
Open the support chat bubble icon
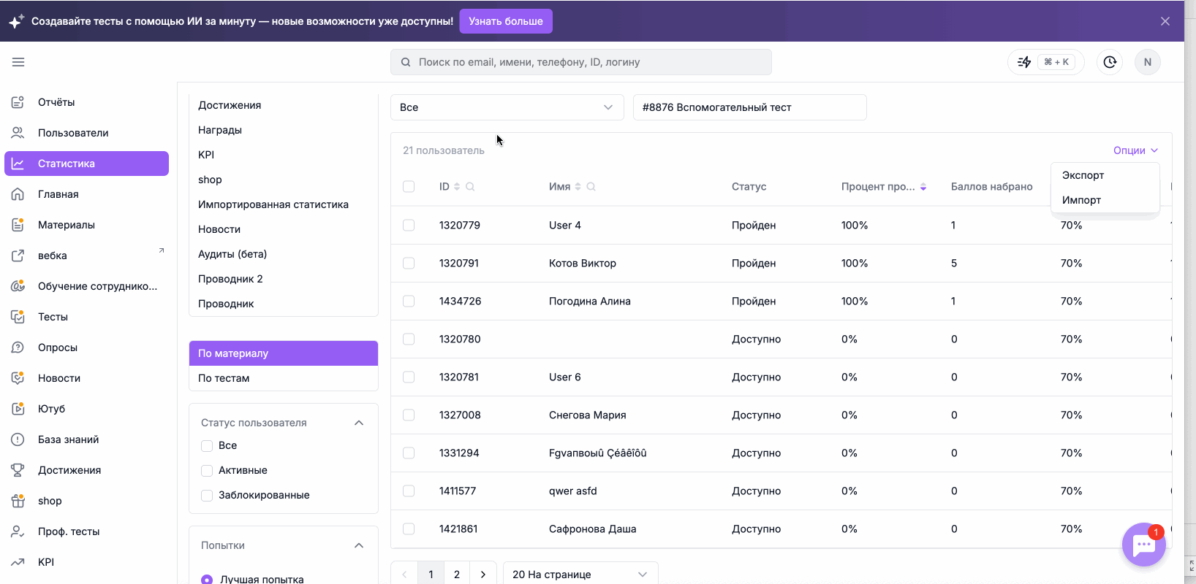point(1143,545)
